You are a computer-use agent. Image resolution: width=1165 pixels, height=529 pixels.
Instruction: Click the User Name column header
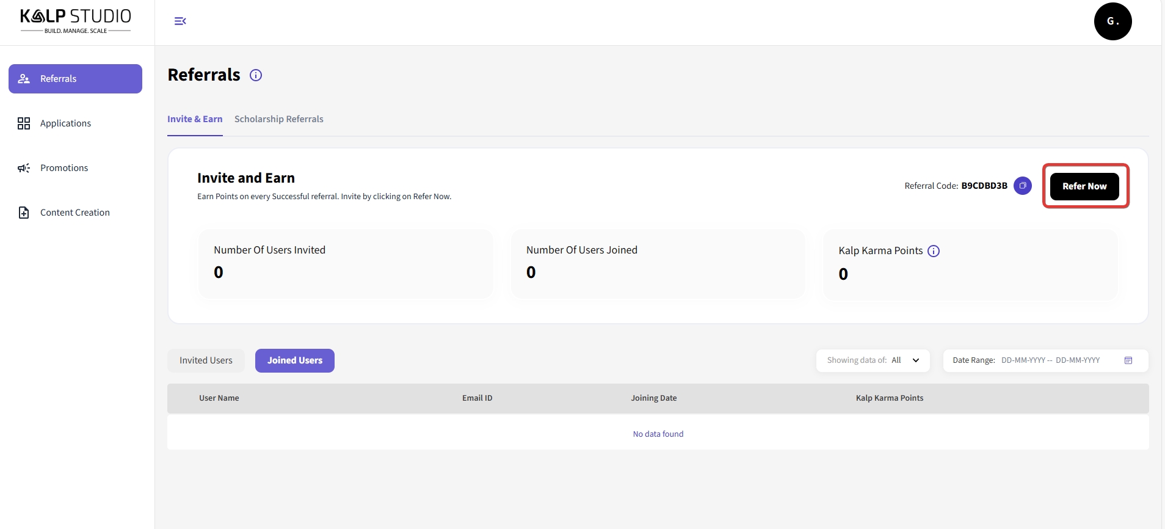click(x=219, y=398)
